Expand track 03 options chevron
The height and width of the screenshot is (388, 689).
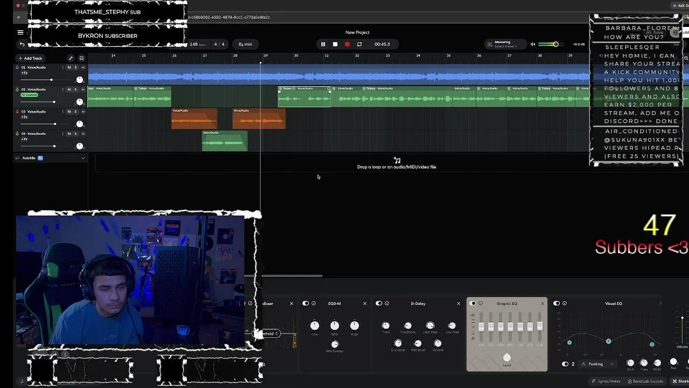tap(83, 112)
